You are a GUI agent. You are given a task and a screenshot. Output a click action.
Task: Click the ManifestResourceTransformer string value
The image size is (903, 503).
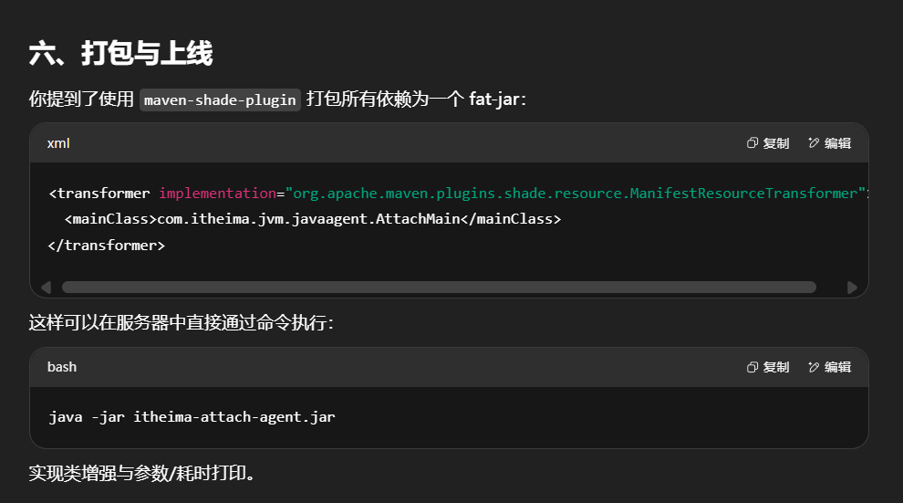tap(575, 194)
